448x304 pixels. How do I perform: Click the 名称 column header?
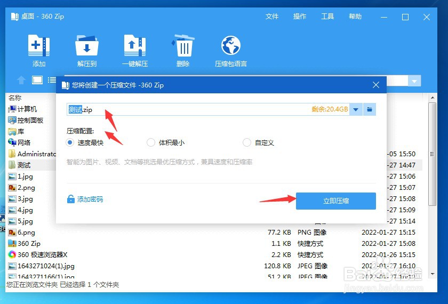(x=15, y=98)
